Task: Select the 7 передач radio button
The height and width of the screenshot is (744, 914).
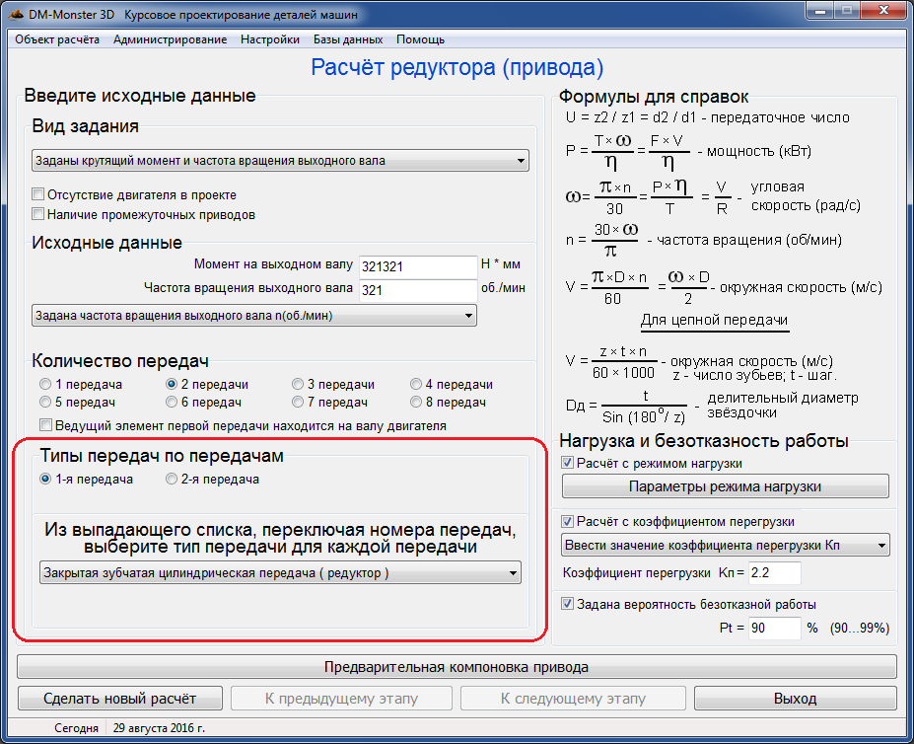Action: (298, 402)
